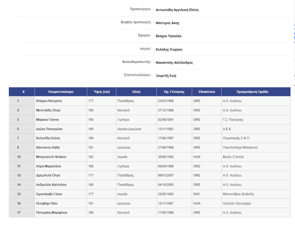Sort the table by the Θέση column
Image resolution: width=295 pixels, height=226 pixels.
[x=136, y=92]
